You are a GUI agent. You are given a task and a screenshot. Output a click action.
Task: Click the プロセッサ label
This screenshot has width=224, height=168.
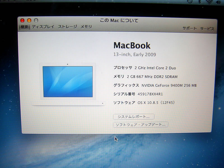click(123, 68)
